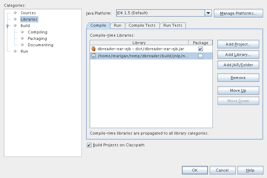Image resolution: width=267 pixels, height=178 pixels.
Task: Toggle Build Projects on Classpath checkbox
Action: tap(89, 145)
